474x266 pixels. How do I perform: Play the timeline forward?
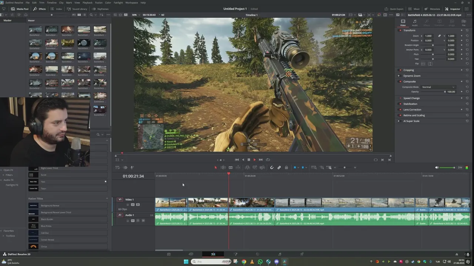254,160
